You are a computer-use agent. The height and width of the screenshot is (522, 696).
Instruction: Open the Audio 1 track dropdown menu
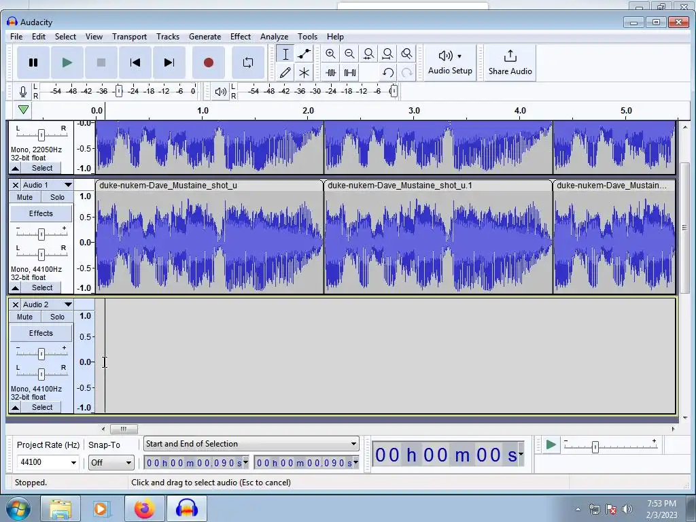tap(68, 185)
